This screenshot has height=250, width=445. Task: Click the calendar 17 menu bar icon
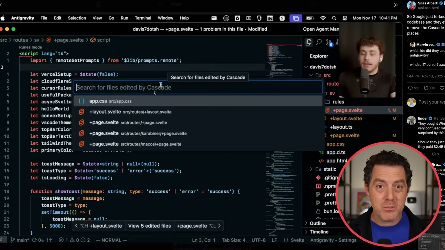270,18
